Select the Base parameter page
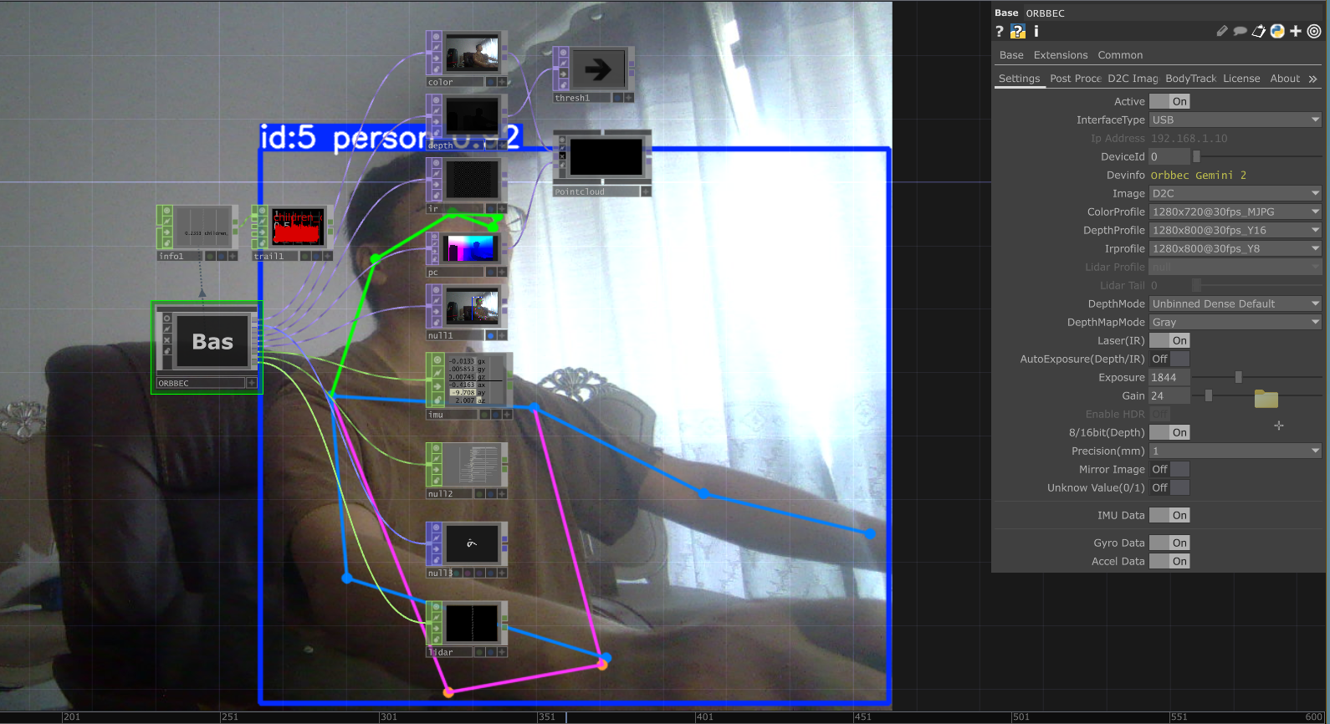Image resolution: width=1330 pixels, height=724 pixels. 1011,55
